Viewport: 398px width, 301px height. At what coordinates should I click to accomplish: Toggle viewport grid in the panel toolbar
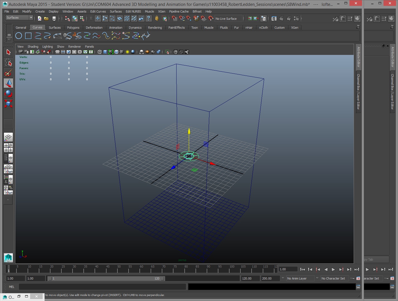(57, 52)
